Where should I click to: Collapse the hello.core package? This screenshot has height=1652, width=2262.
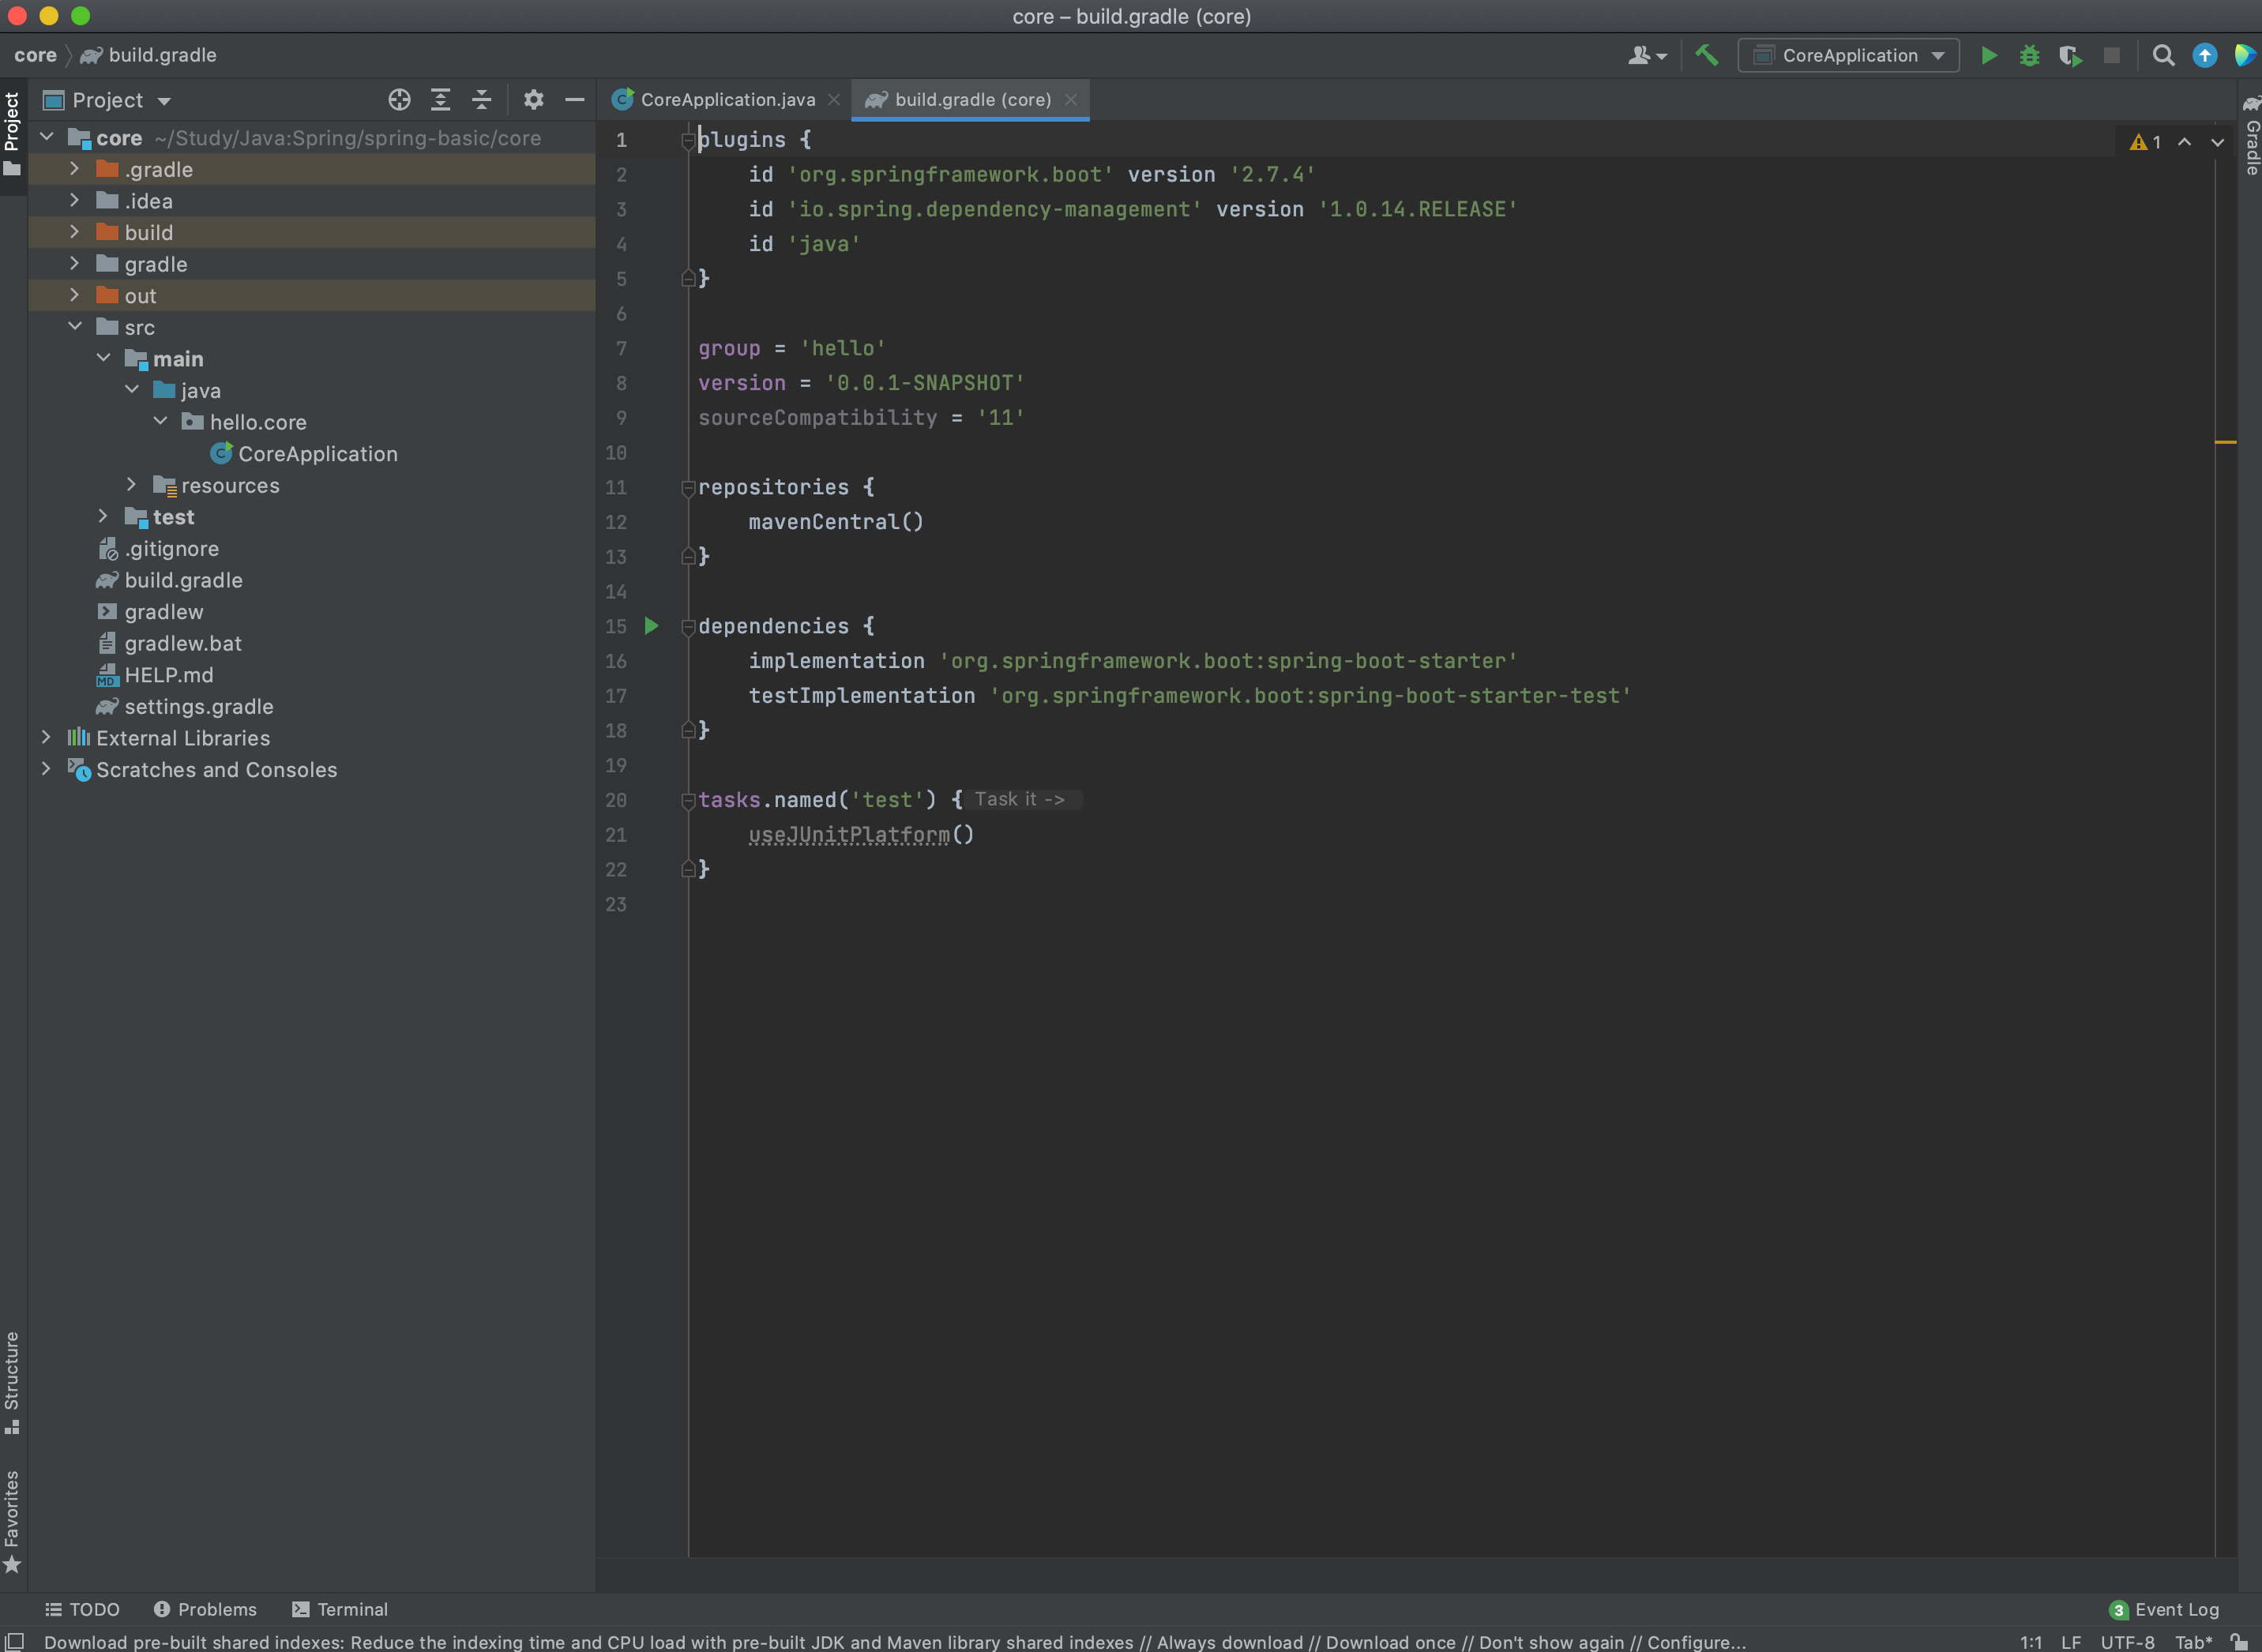(x=160, y=421)
